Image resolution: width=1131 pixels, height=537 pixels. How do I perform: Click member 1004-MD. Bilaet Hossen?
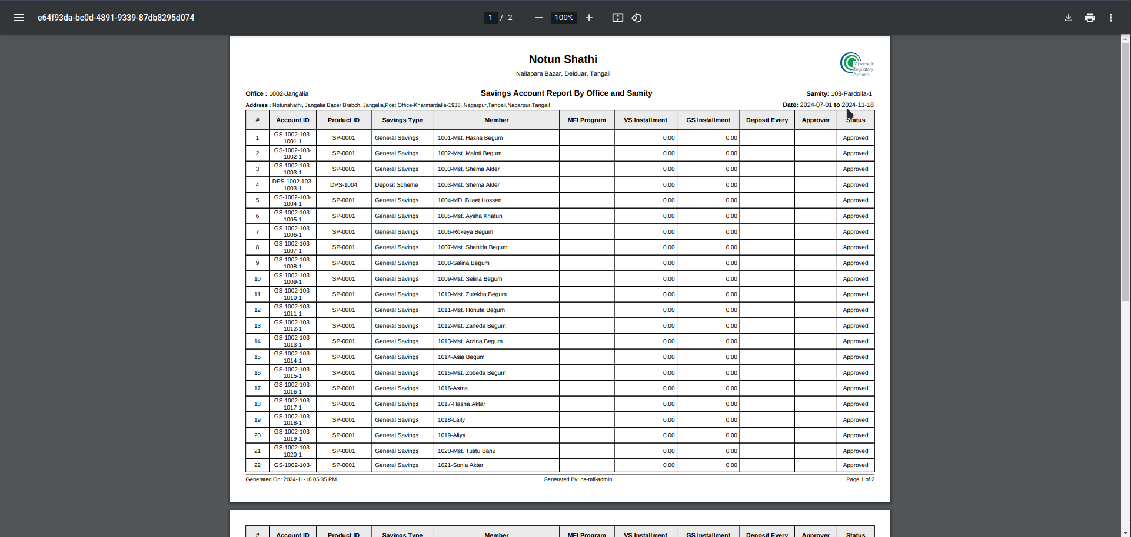pos(470,200)
